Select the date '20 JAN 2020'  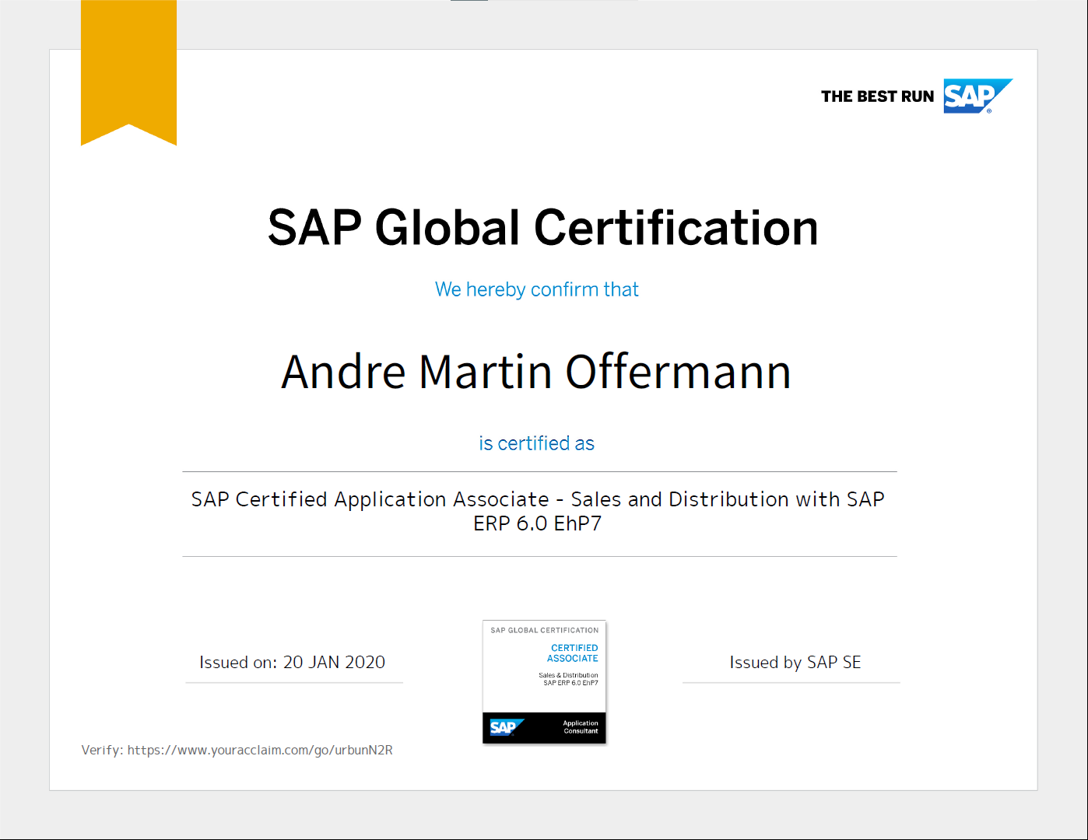click(334, 663)
